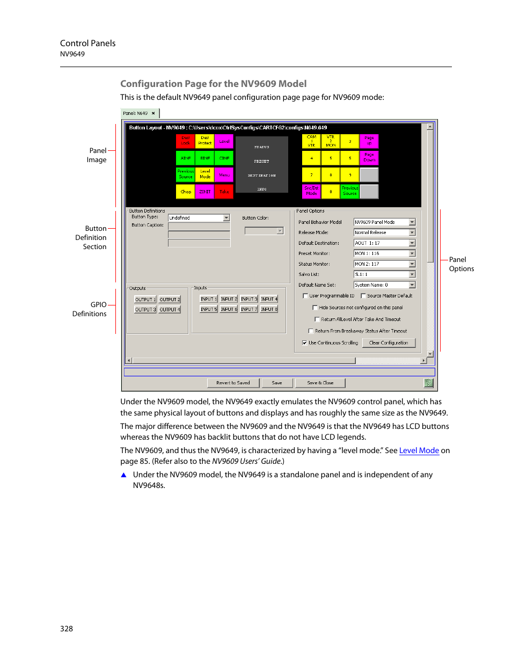Open the Button Type dropdown
Viewport: 512px width, 663px height.
[x=226, y=218]
